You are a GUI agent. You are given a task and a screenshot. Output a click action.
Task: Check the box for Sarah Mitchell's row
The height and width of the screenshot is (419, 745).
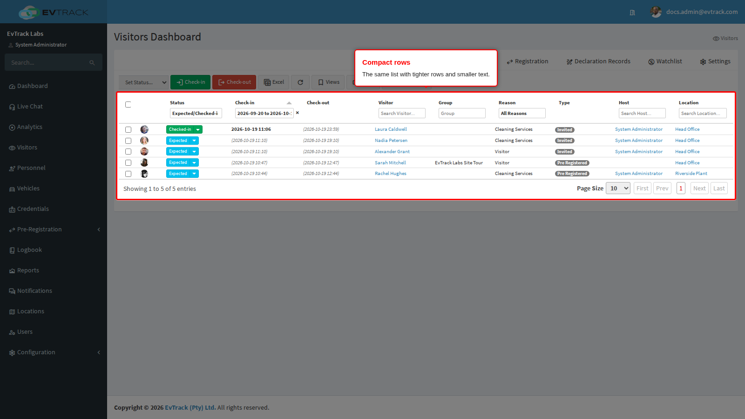[x=128, y=163]
